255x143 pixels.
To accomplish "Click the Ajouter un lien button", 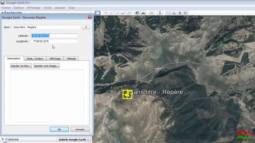I will (x=21, y=66).
